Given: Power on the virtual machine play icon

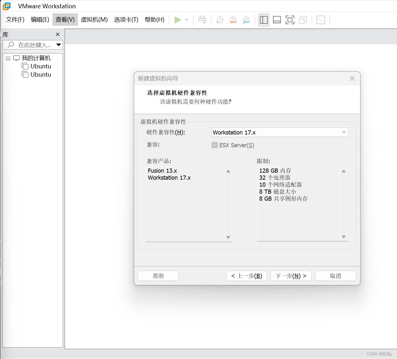Looking at the screenshot, I should 178,20.
